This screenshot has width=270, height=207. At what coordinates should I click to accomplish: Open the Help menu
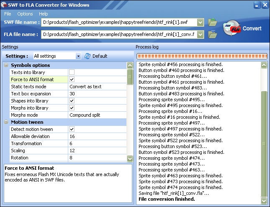(43, 14)
